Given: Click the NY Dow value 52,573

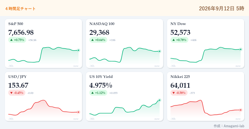Looking at the screenshot, I should point(180,33).
